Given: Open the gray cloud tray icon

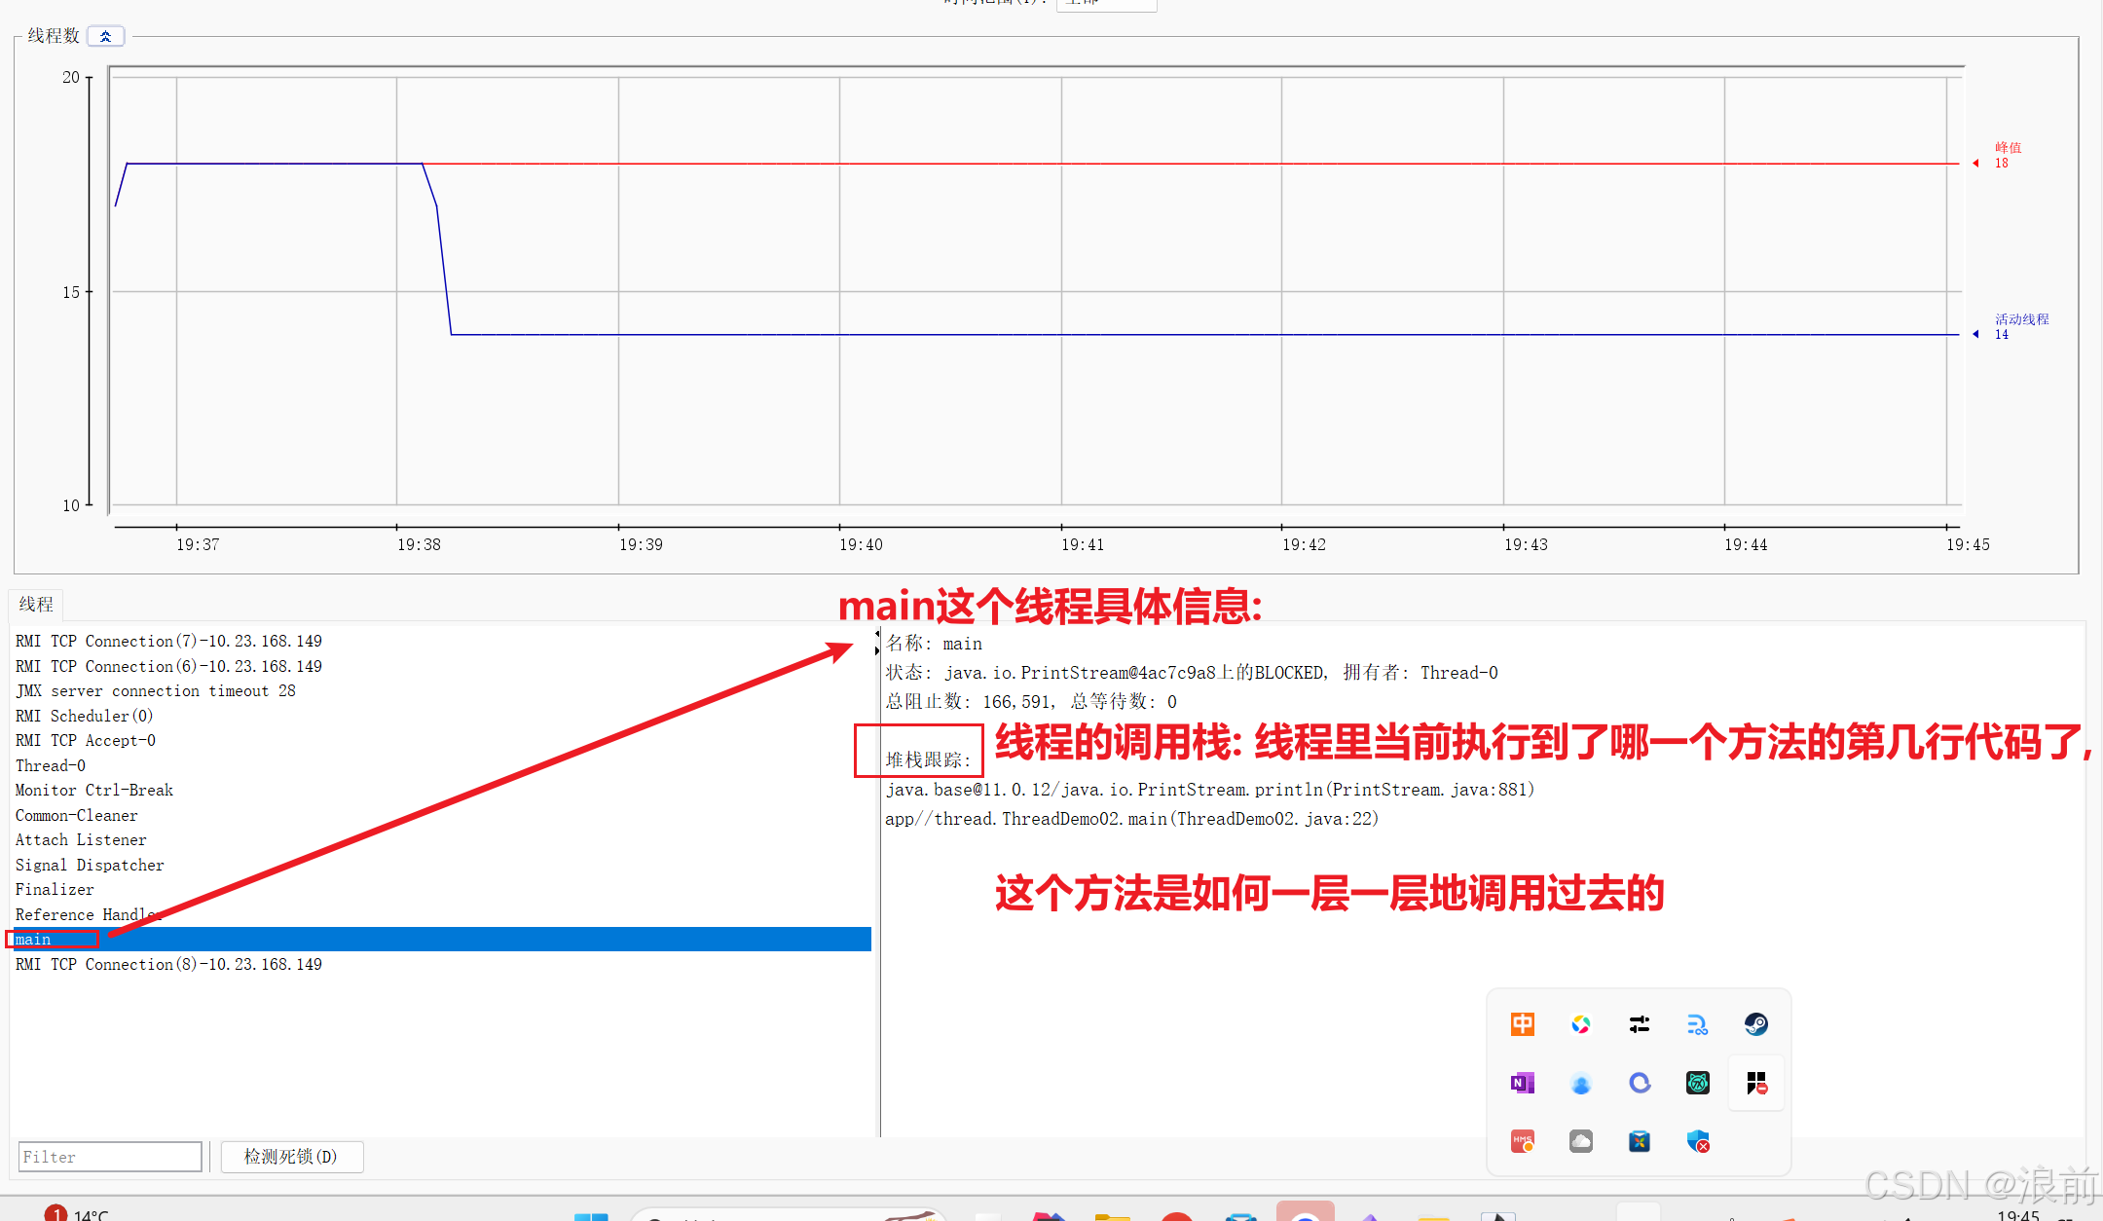Looking at the screenshot, I should (x=1580, y=1141).
